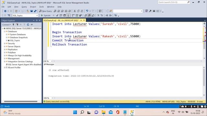Click the Activity Monitor icon in Object Explorer
207x116 pixels.
32,24
